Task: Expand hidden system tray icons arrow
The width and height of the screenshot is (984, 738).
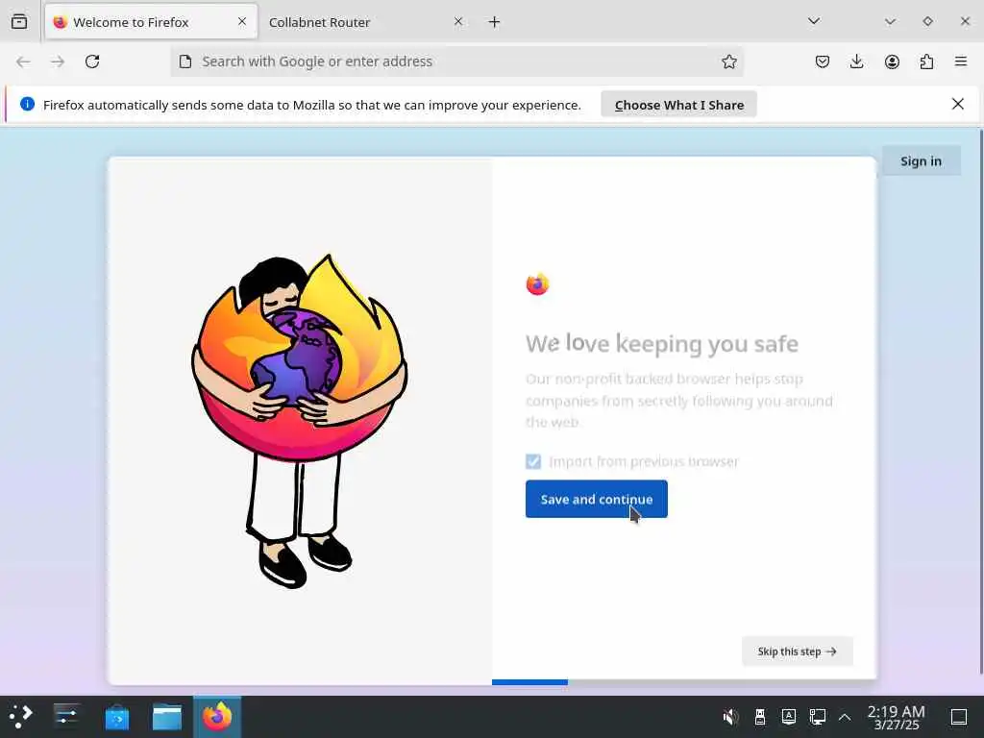Action: [x=845, y=717]
